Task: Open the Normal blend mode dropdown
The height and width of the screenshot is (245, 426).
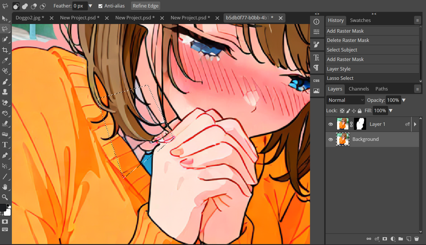Action: (x=345, y=100)
